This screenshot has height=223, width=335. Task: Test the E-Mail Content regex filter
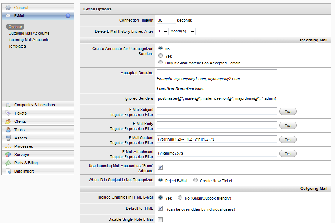click(288, 139)
